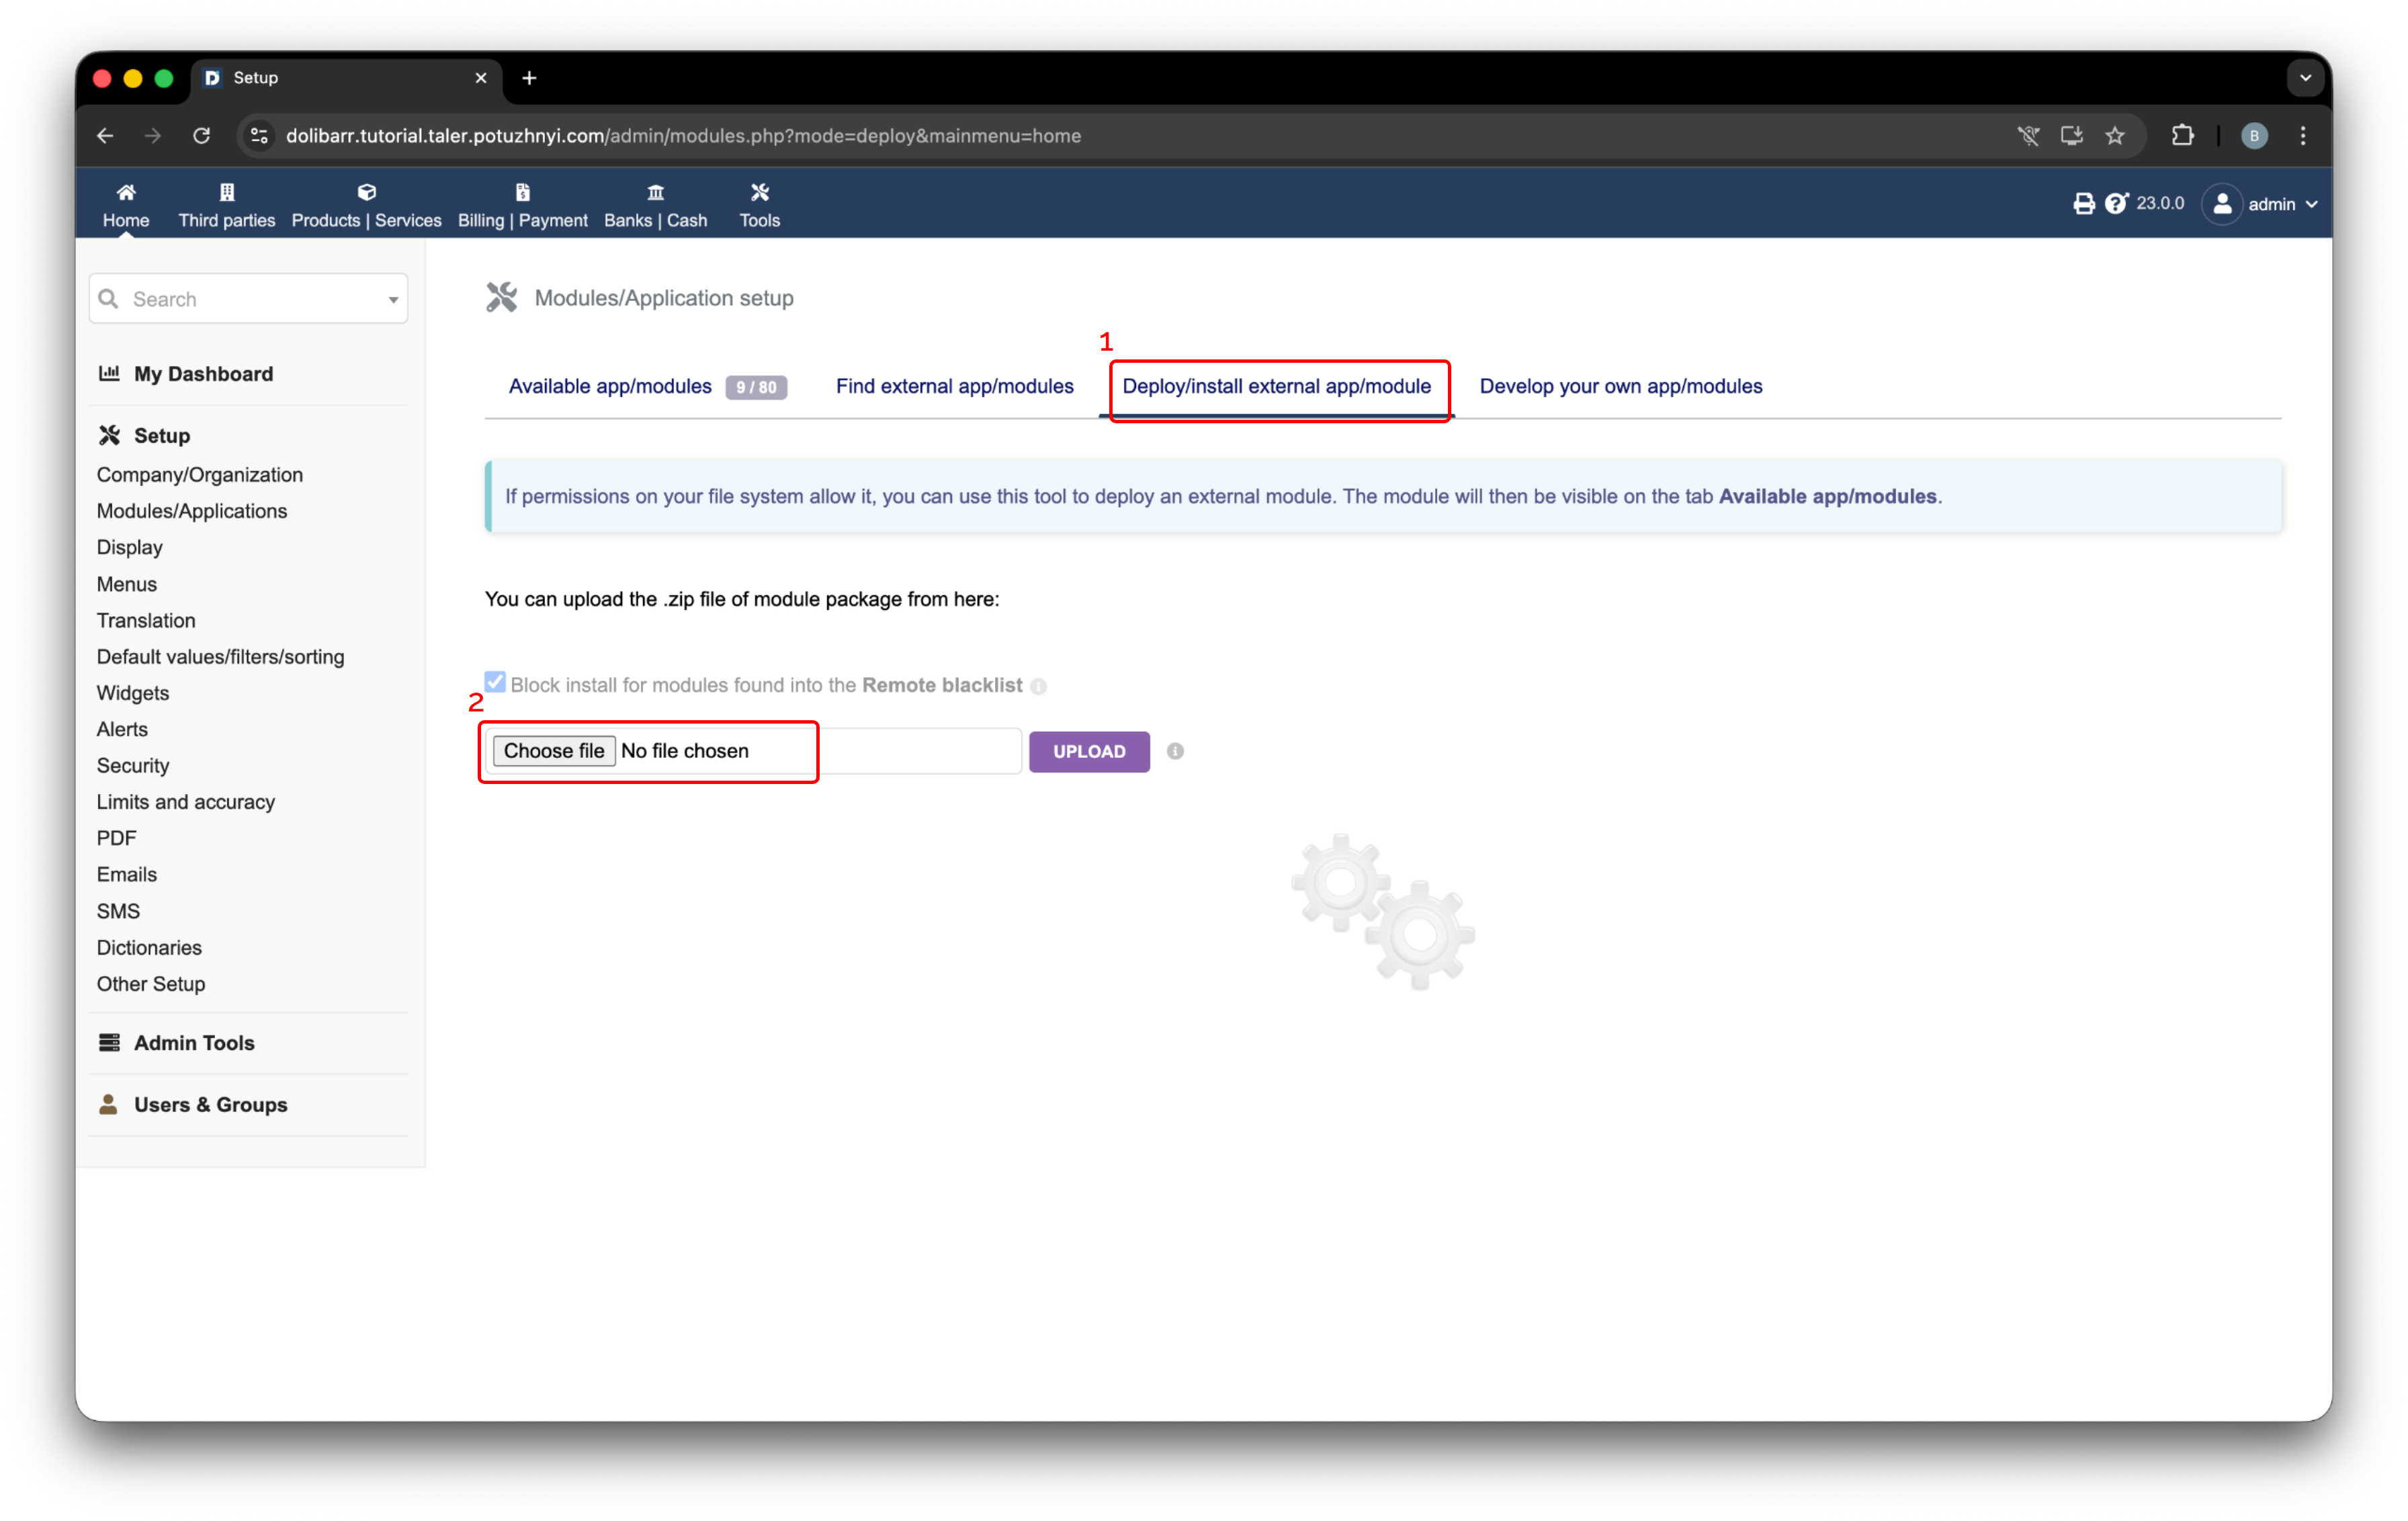Click info icon next to Upload button
The image size is (2408, 1521).
pyautogui.click(x=1175, y=751)
